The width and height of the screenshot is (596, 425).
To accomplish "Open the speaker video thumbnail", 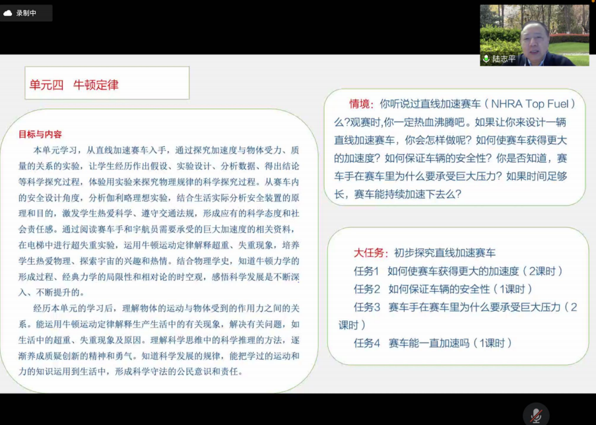I will click(x=535, y=36).
